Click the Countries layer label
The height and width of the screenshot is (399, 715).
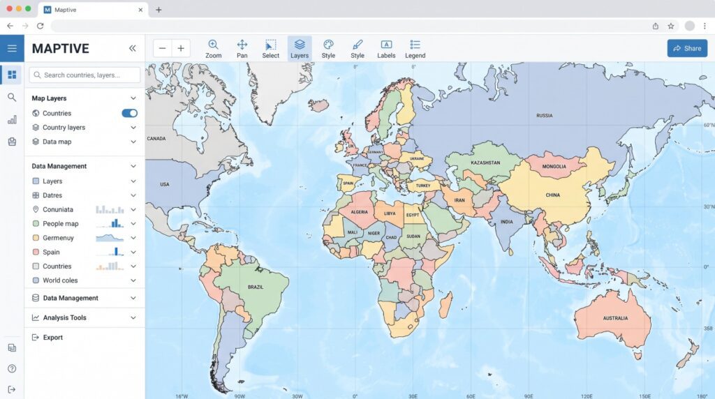(57, 113)
